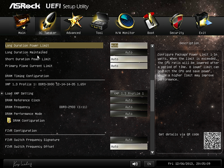
Task: Click the DDR3-2933 (1:11) value
Action: click(x=73, y=107)
